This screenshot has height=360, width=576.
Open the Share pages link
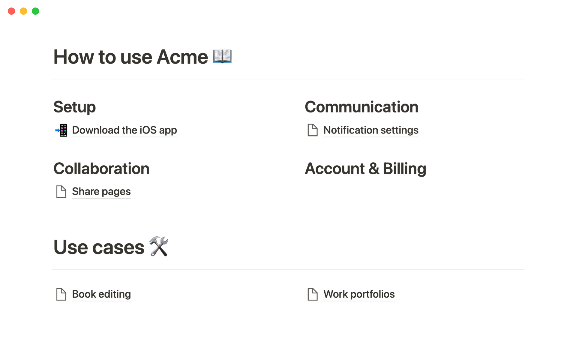coord(101,192)
